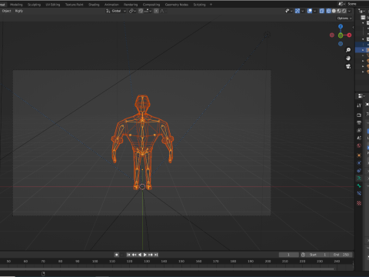Open the object selectability and visibility dropdown
Viewport: 369px width, 277px height.
[x=288, y=11]
